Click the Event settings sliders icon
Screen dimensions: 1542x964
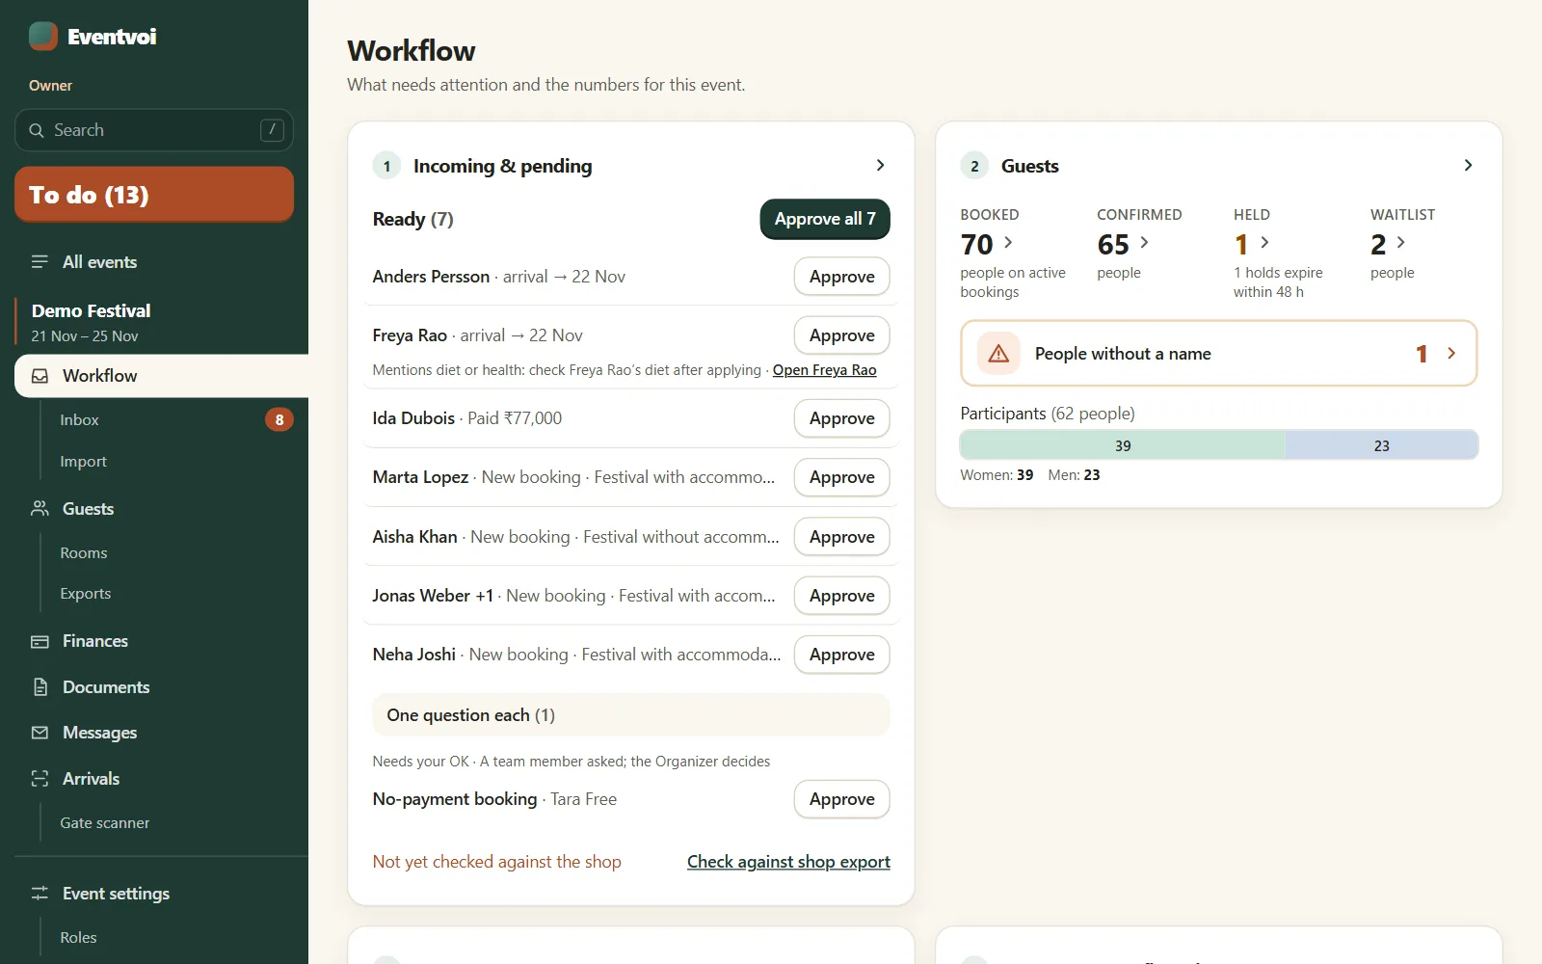tap(40, 894)
